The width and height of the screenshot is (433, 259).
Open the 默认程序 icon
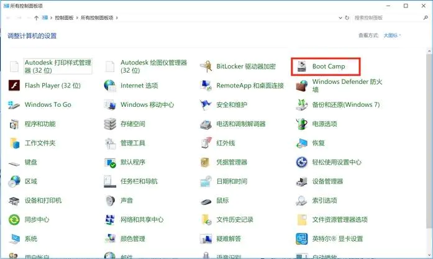[x=110, y=162]
